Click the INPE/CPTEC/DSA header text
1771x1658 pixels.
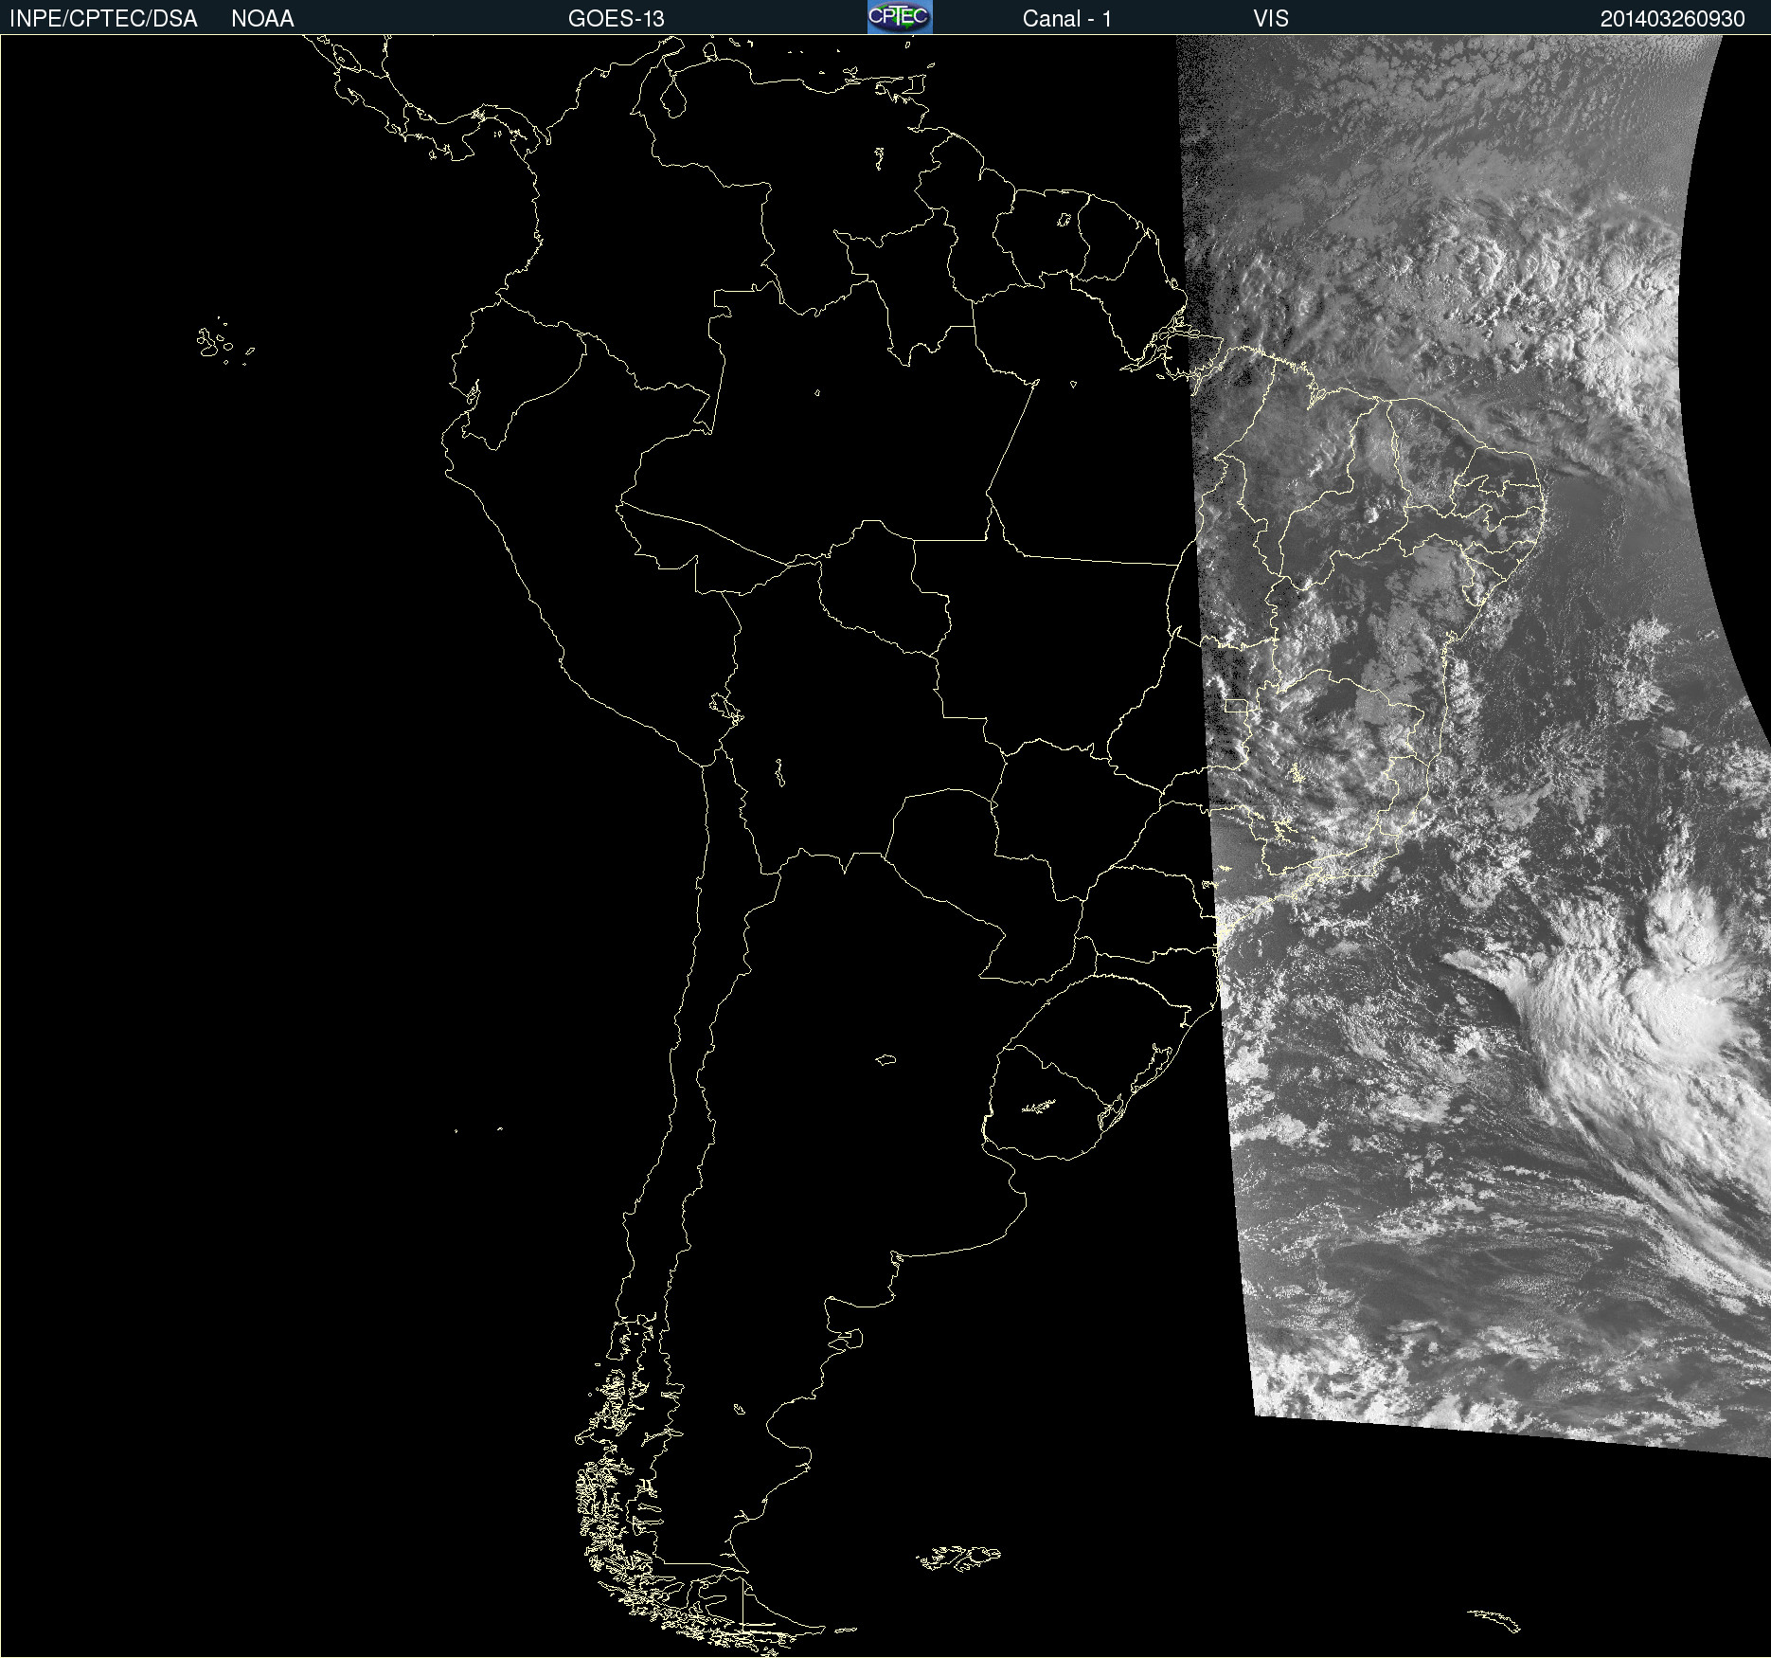(103, 19)
